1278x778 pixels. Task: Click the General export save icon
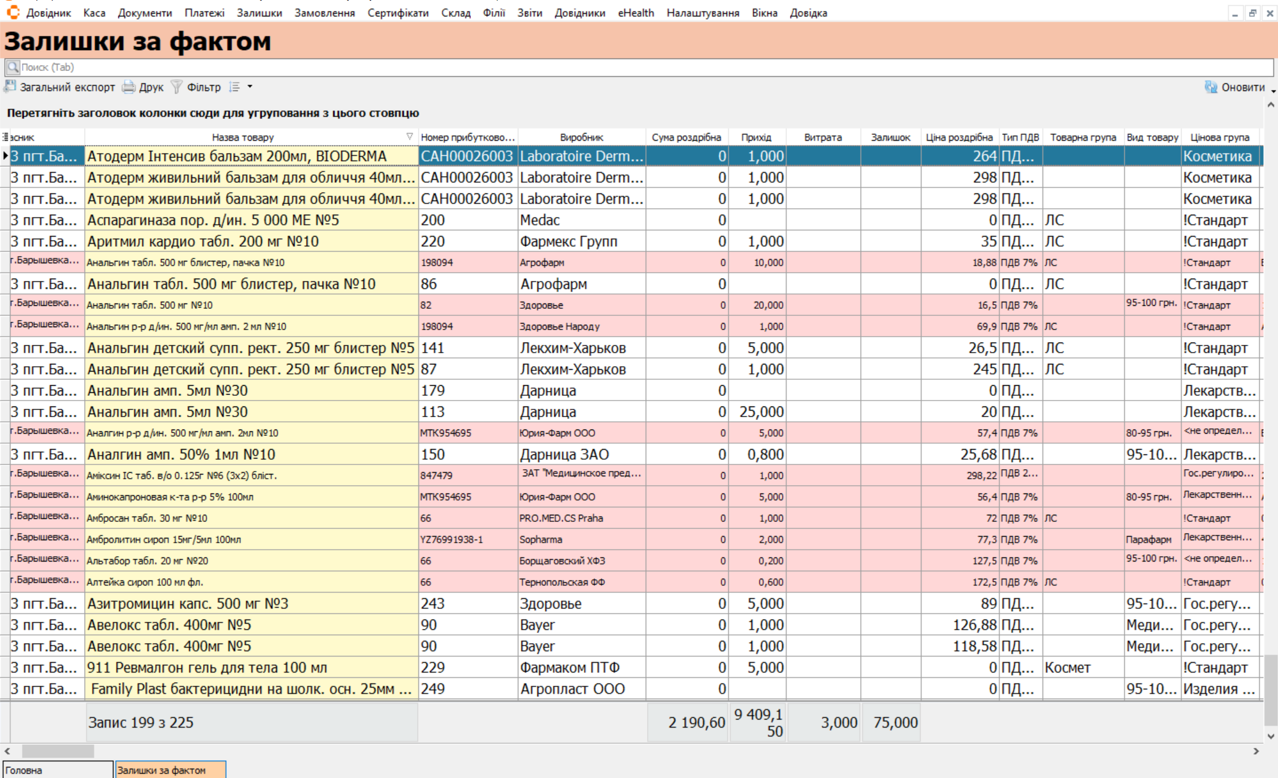point(10,87)
